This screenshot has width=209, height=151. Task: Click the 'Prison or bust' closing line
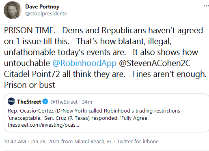click(30, 85)
